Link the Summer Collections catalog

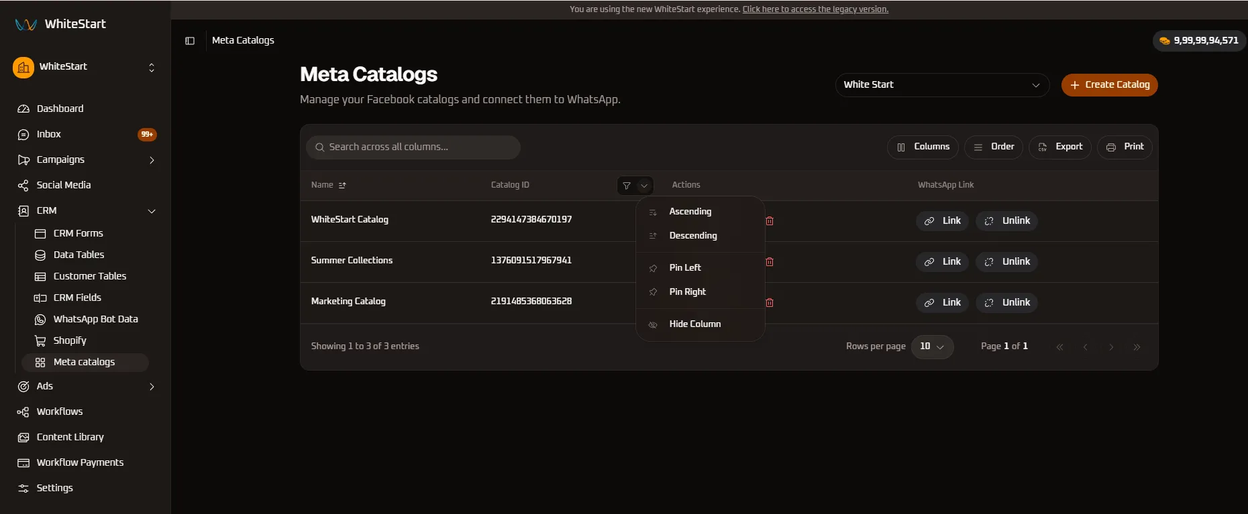pos(942,262)
